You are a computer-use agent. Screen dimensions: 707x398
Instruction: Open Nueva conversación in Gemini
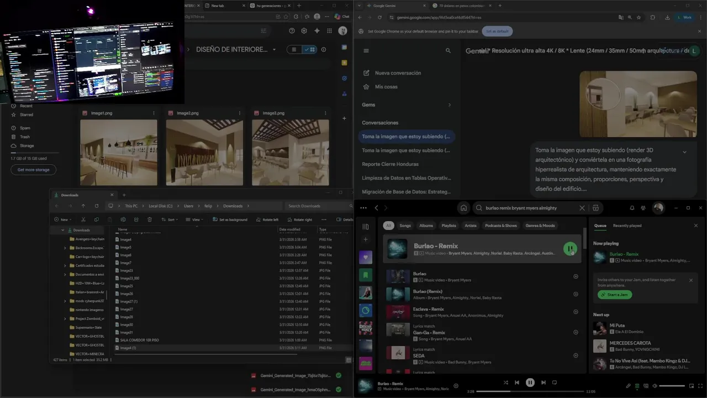point(398,73)
